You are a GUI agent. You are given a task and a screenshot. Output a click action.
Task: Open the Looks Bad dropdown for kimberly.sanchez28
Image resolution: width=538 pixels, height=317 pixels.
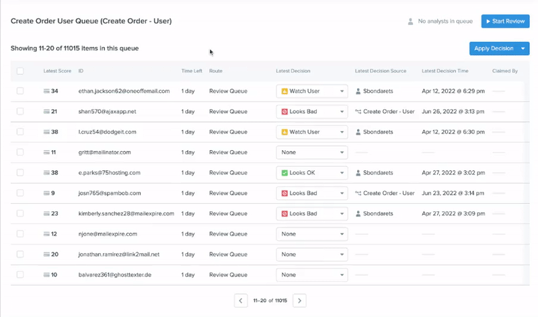point(312,213)
